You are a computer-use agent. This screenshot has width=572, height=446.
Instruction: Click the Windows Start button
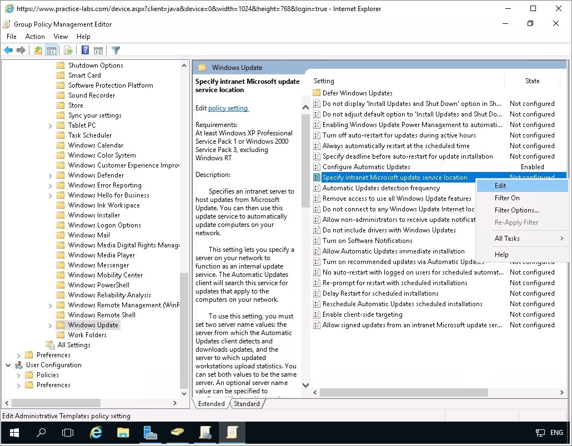[x=14, y=433]
